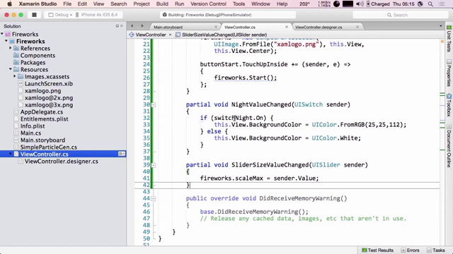Close the ViewController.designer.cs tab

pyautogui.click(x=357, y=27)
